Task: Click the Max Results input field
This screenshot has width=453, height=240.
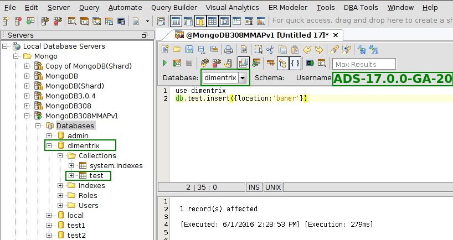Action: tap(364, 64)
